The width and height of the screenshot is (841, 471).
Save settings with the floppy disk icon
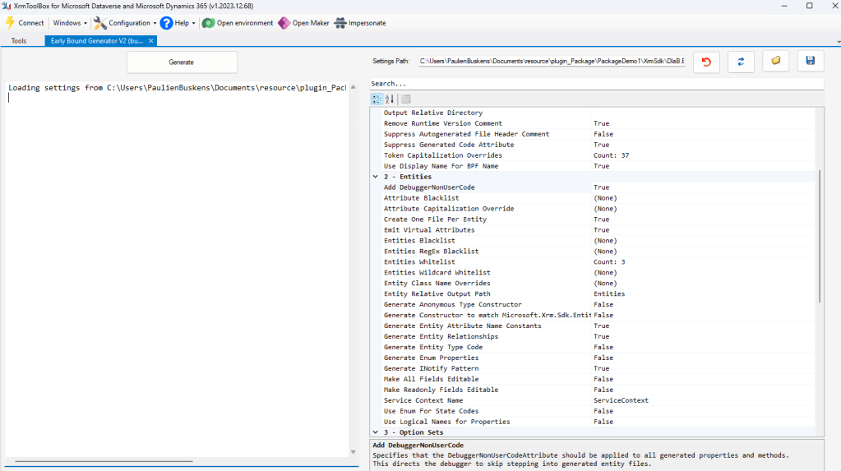point(810,62)
